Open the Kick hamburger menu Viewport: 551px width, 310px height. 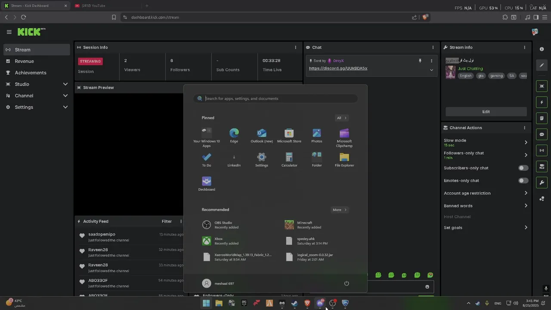(9, 32)
